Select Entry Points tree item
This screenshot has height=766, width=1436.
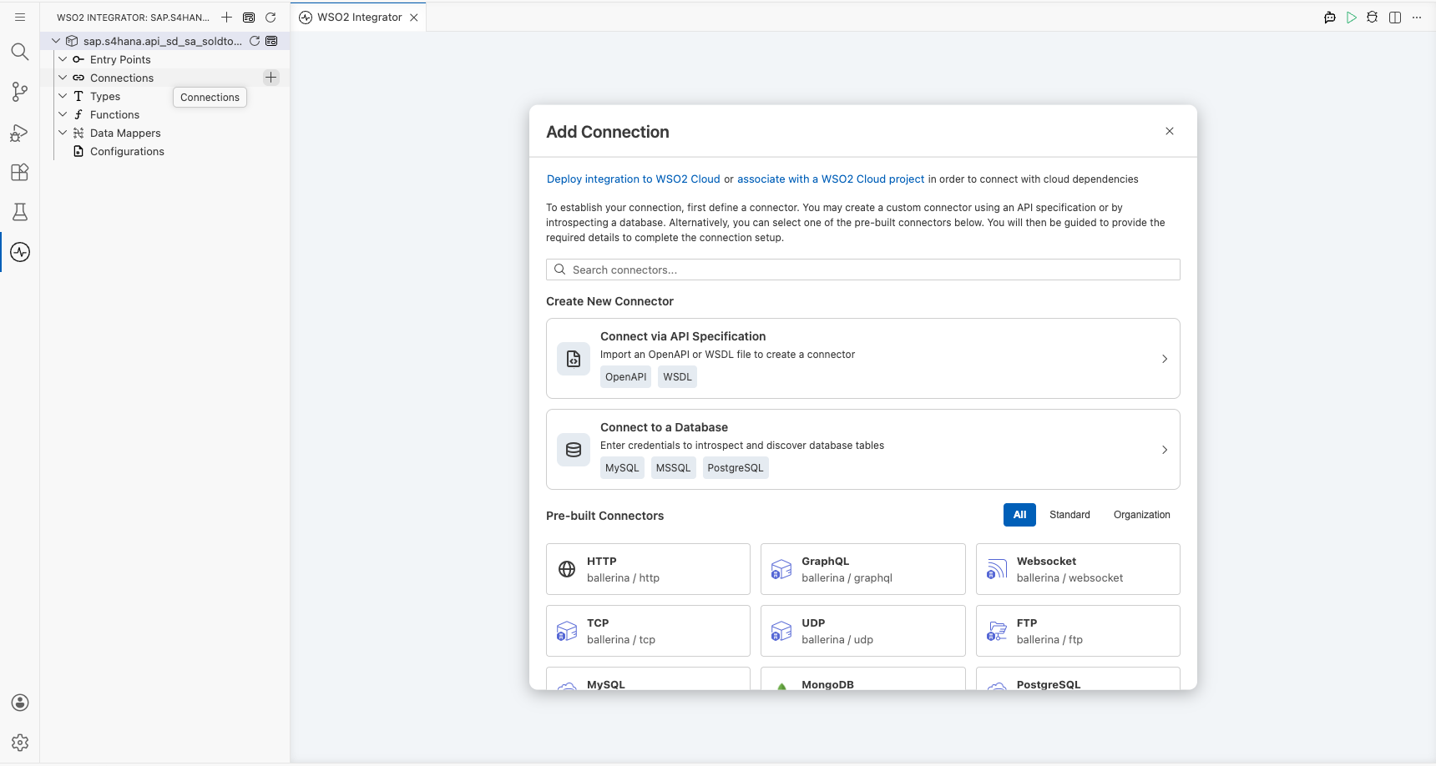click(120, 59)
